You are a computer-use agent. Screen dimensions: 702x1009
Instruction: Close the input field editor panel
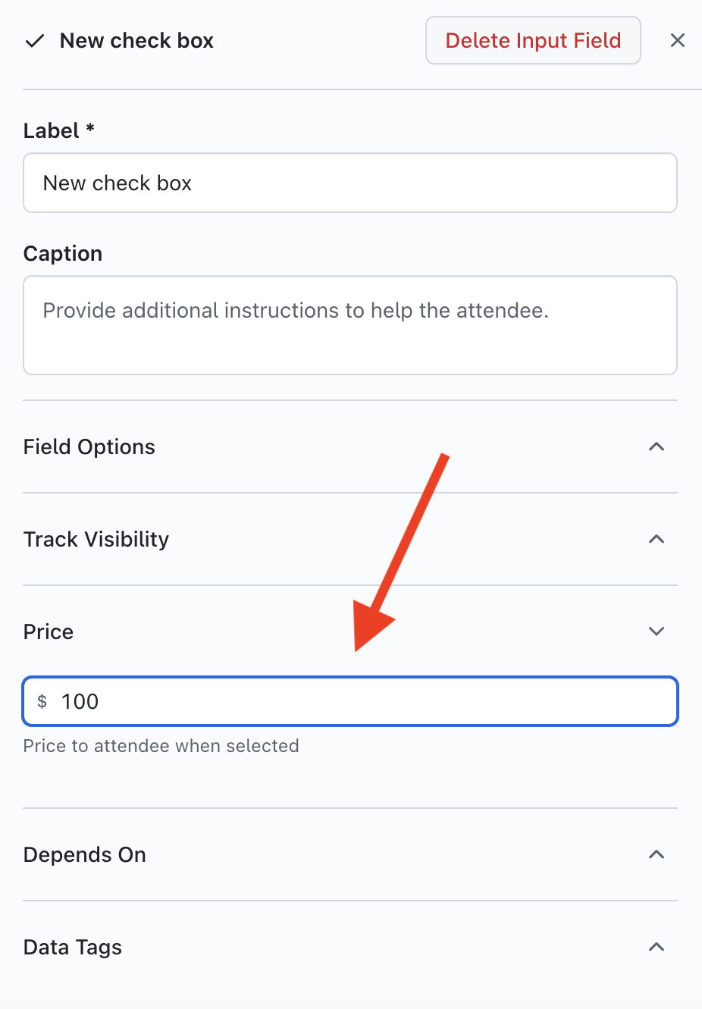[678, 40]
